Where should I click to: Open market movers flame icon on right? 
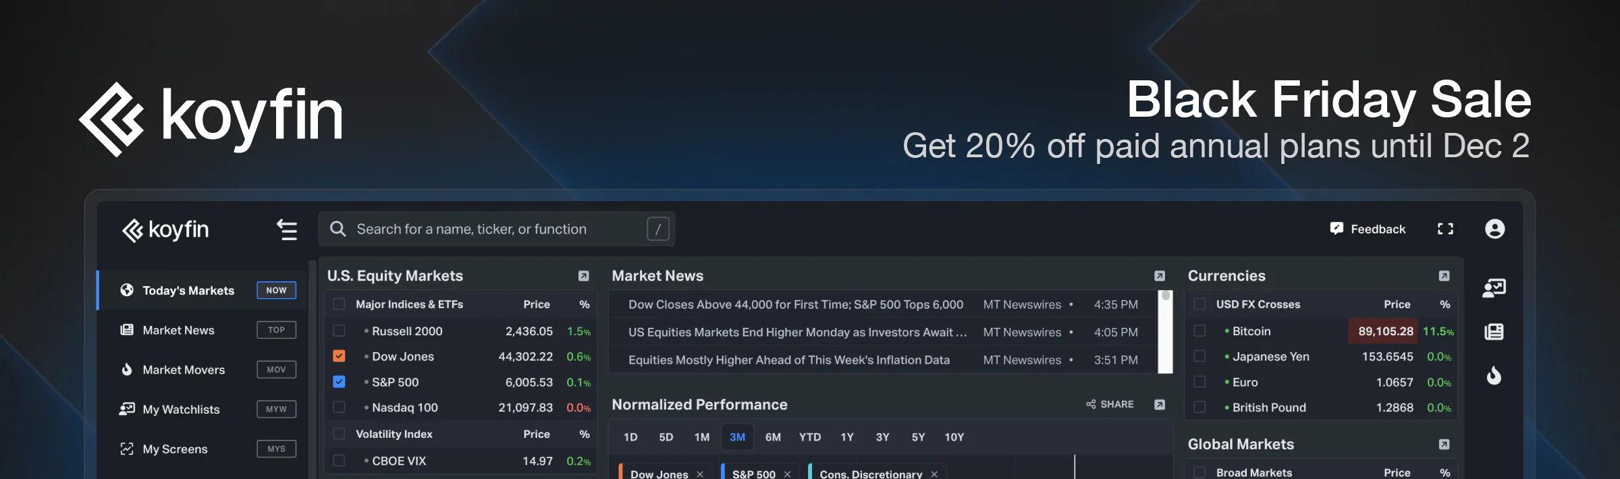coord(1494,375)
